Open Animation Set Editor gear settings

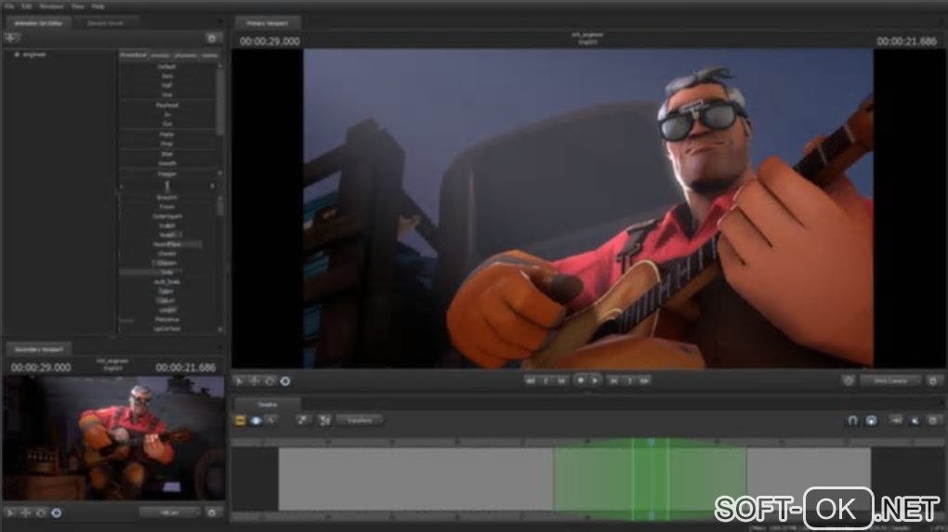(212, 38)
